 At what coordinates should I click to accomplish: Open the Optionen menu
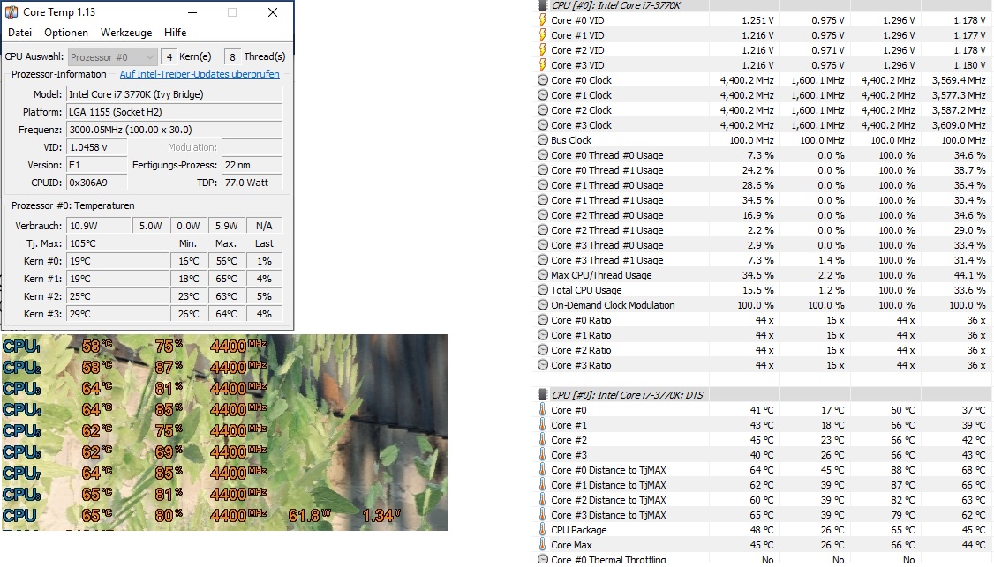[x=66, y=33]
